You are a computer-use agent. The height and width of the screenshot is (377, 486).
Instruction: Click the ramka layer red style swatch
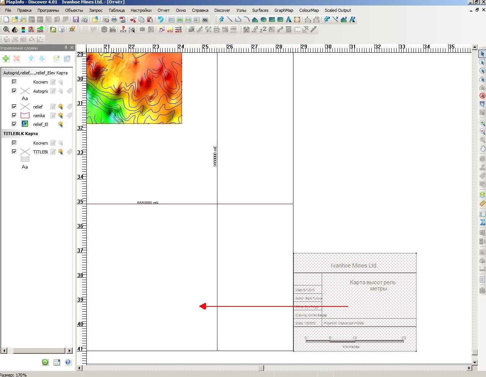click(25, 115)
